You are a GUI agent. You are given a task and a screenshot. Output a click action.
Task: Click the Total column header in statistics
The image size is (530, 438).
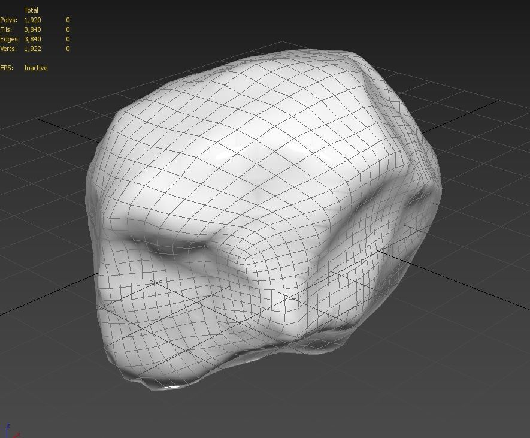[31, 10]
